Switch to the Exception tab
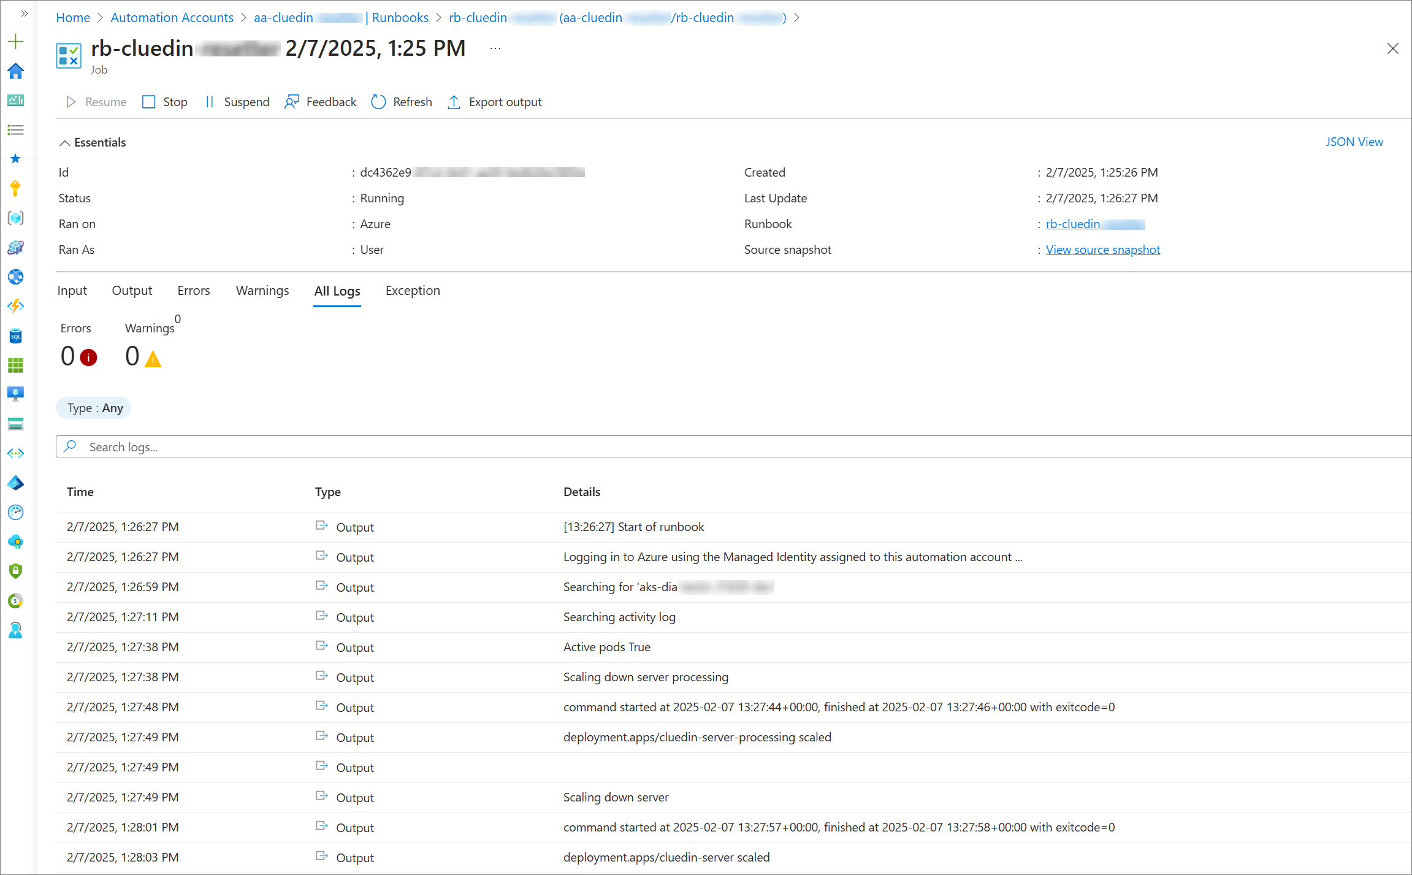The height and width of the screenshot is (875, 1412). (413, 291)
